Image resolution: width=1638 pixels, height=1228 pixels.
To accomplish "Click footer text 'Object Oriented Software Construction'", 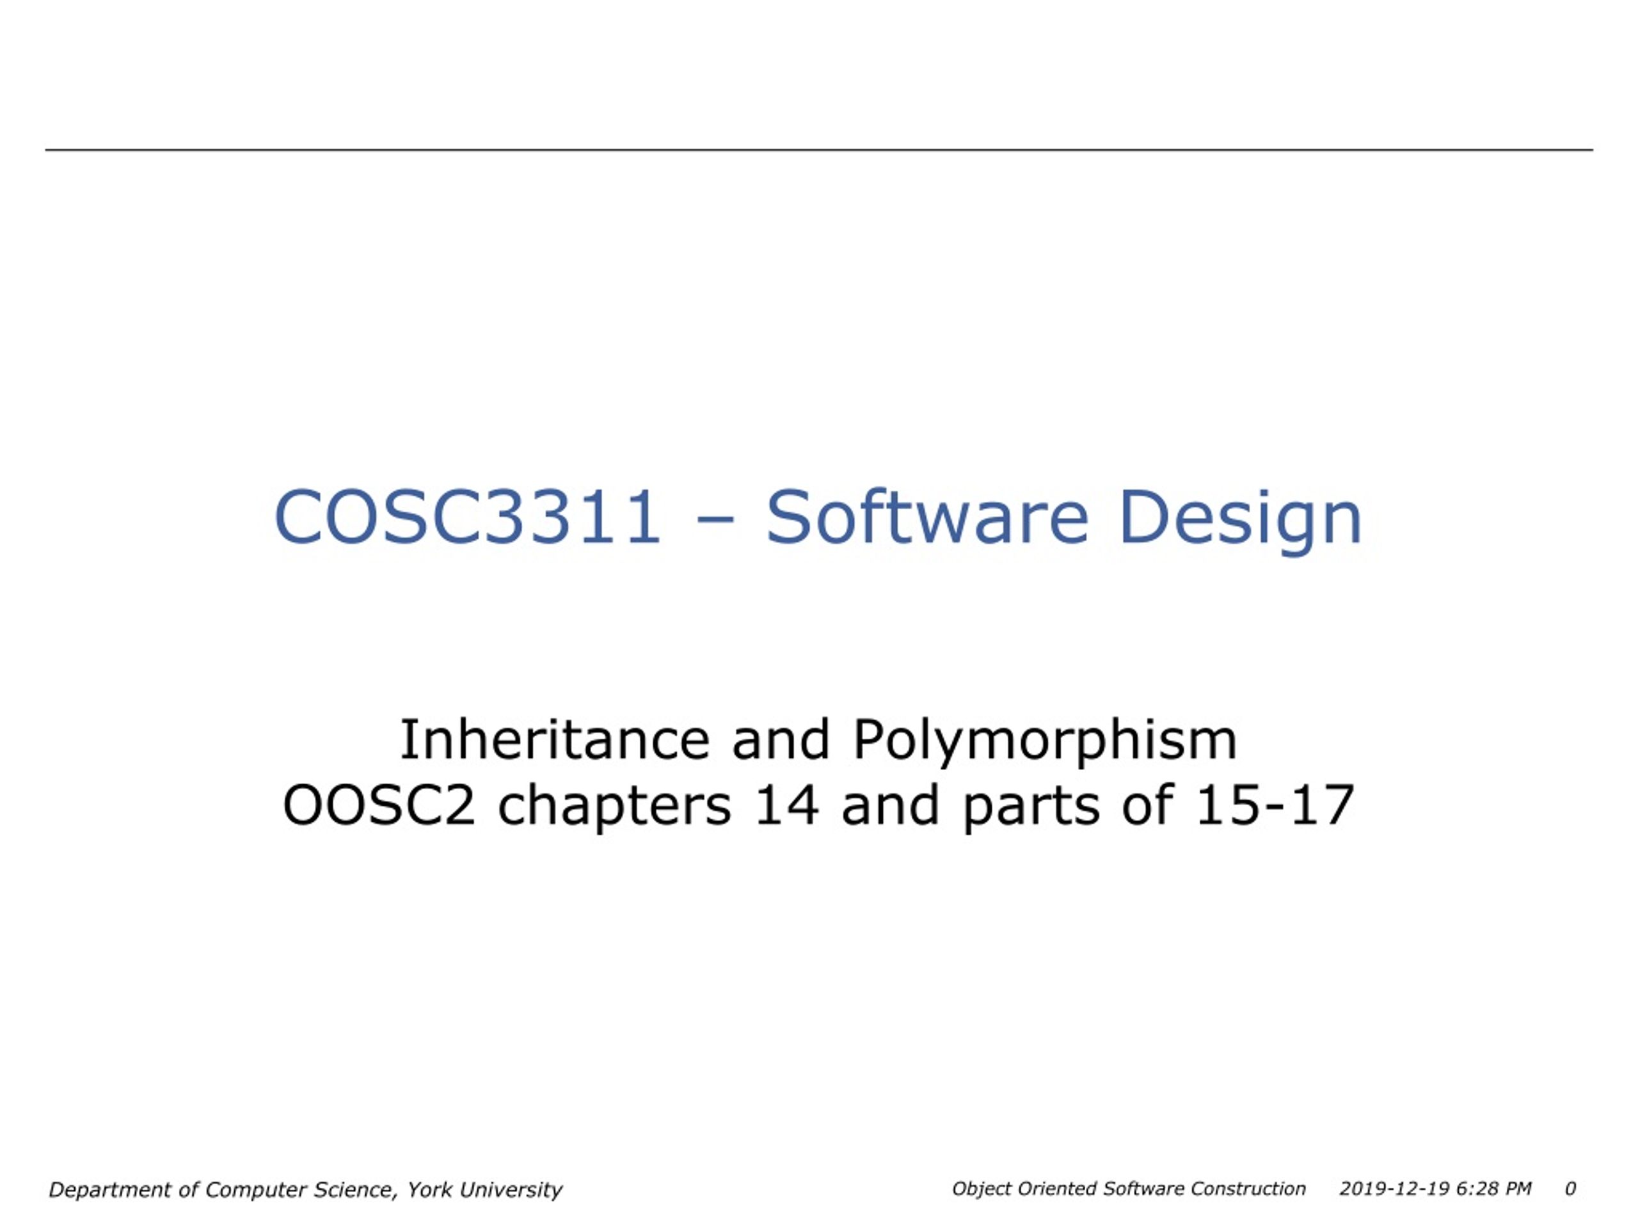I will point(1129,1189).
